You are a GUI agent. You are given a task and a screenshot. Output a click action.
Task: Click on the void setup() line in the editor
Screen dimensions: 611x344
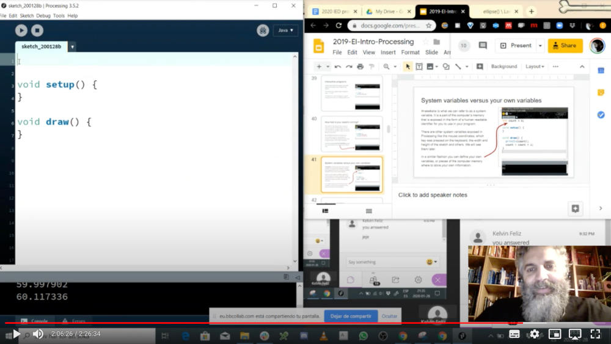click(57, 84)
